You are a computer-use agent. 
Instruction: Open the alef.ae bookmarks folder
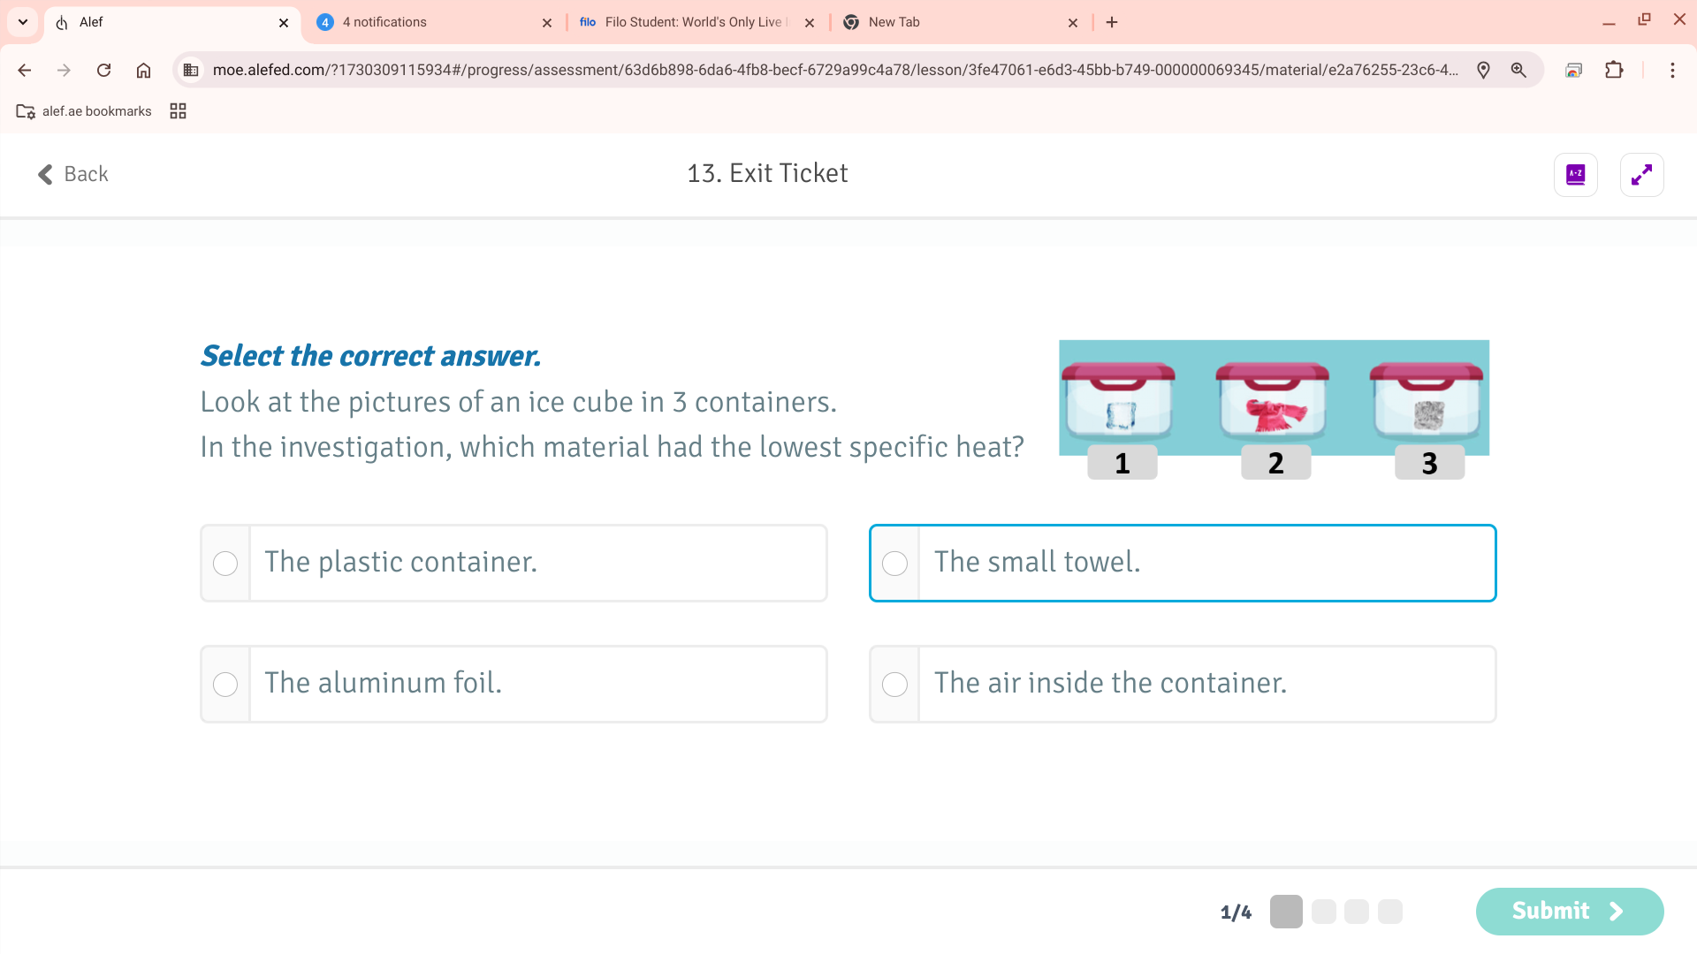pos(84,111)
